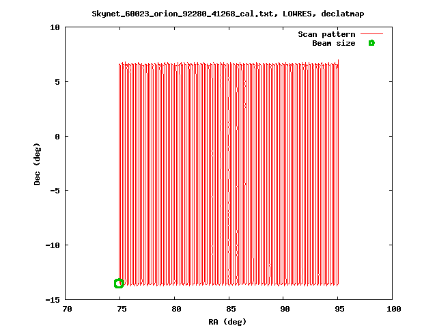Click the Dec axis tick label 0

pyautogui.click(x=57, y=137)
